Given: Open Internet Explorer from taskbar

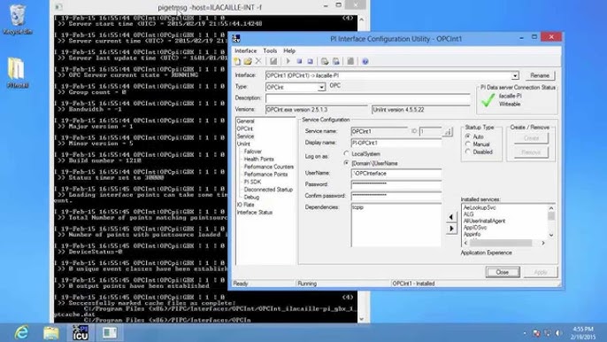Looking at the screenshot, I should point(21,332).
